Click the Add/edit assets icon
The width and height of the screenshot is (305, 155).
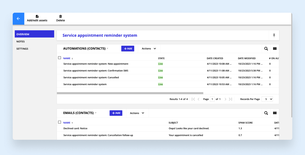coord(37,17)
